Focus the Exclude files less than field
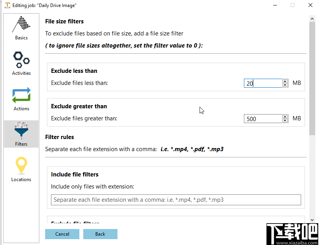This screenshot has width=319, height=245. [x=263, y=83]
